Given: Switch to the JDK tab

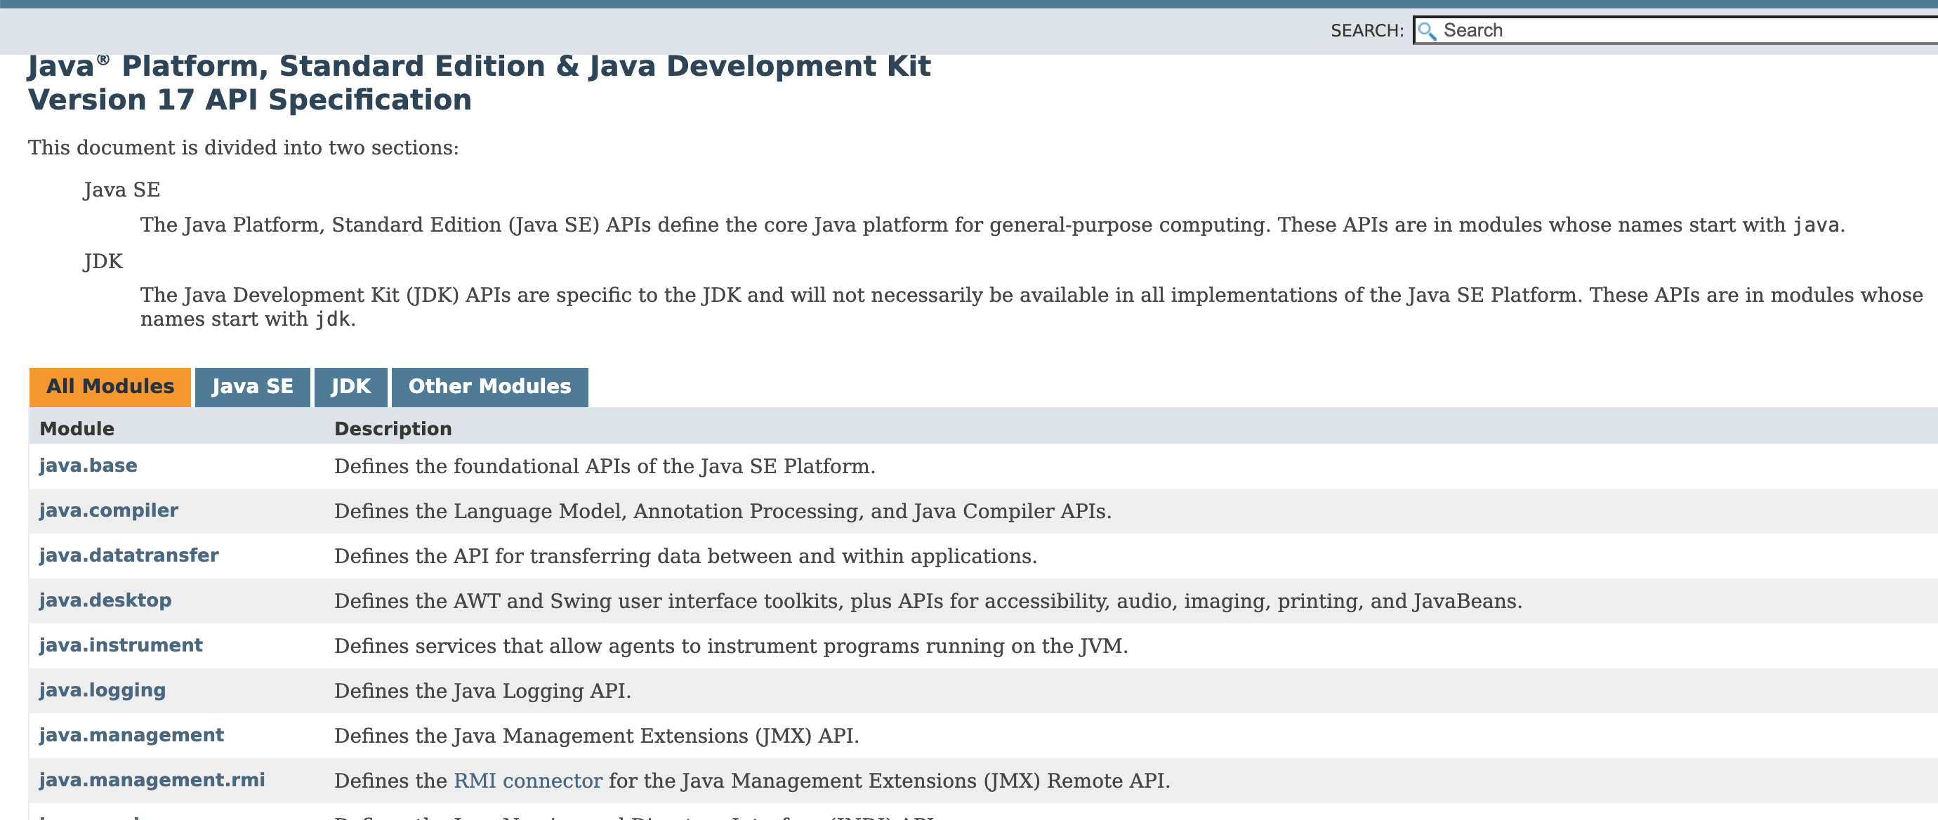Looking at the screenshot, I should [350, 387].
